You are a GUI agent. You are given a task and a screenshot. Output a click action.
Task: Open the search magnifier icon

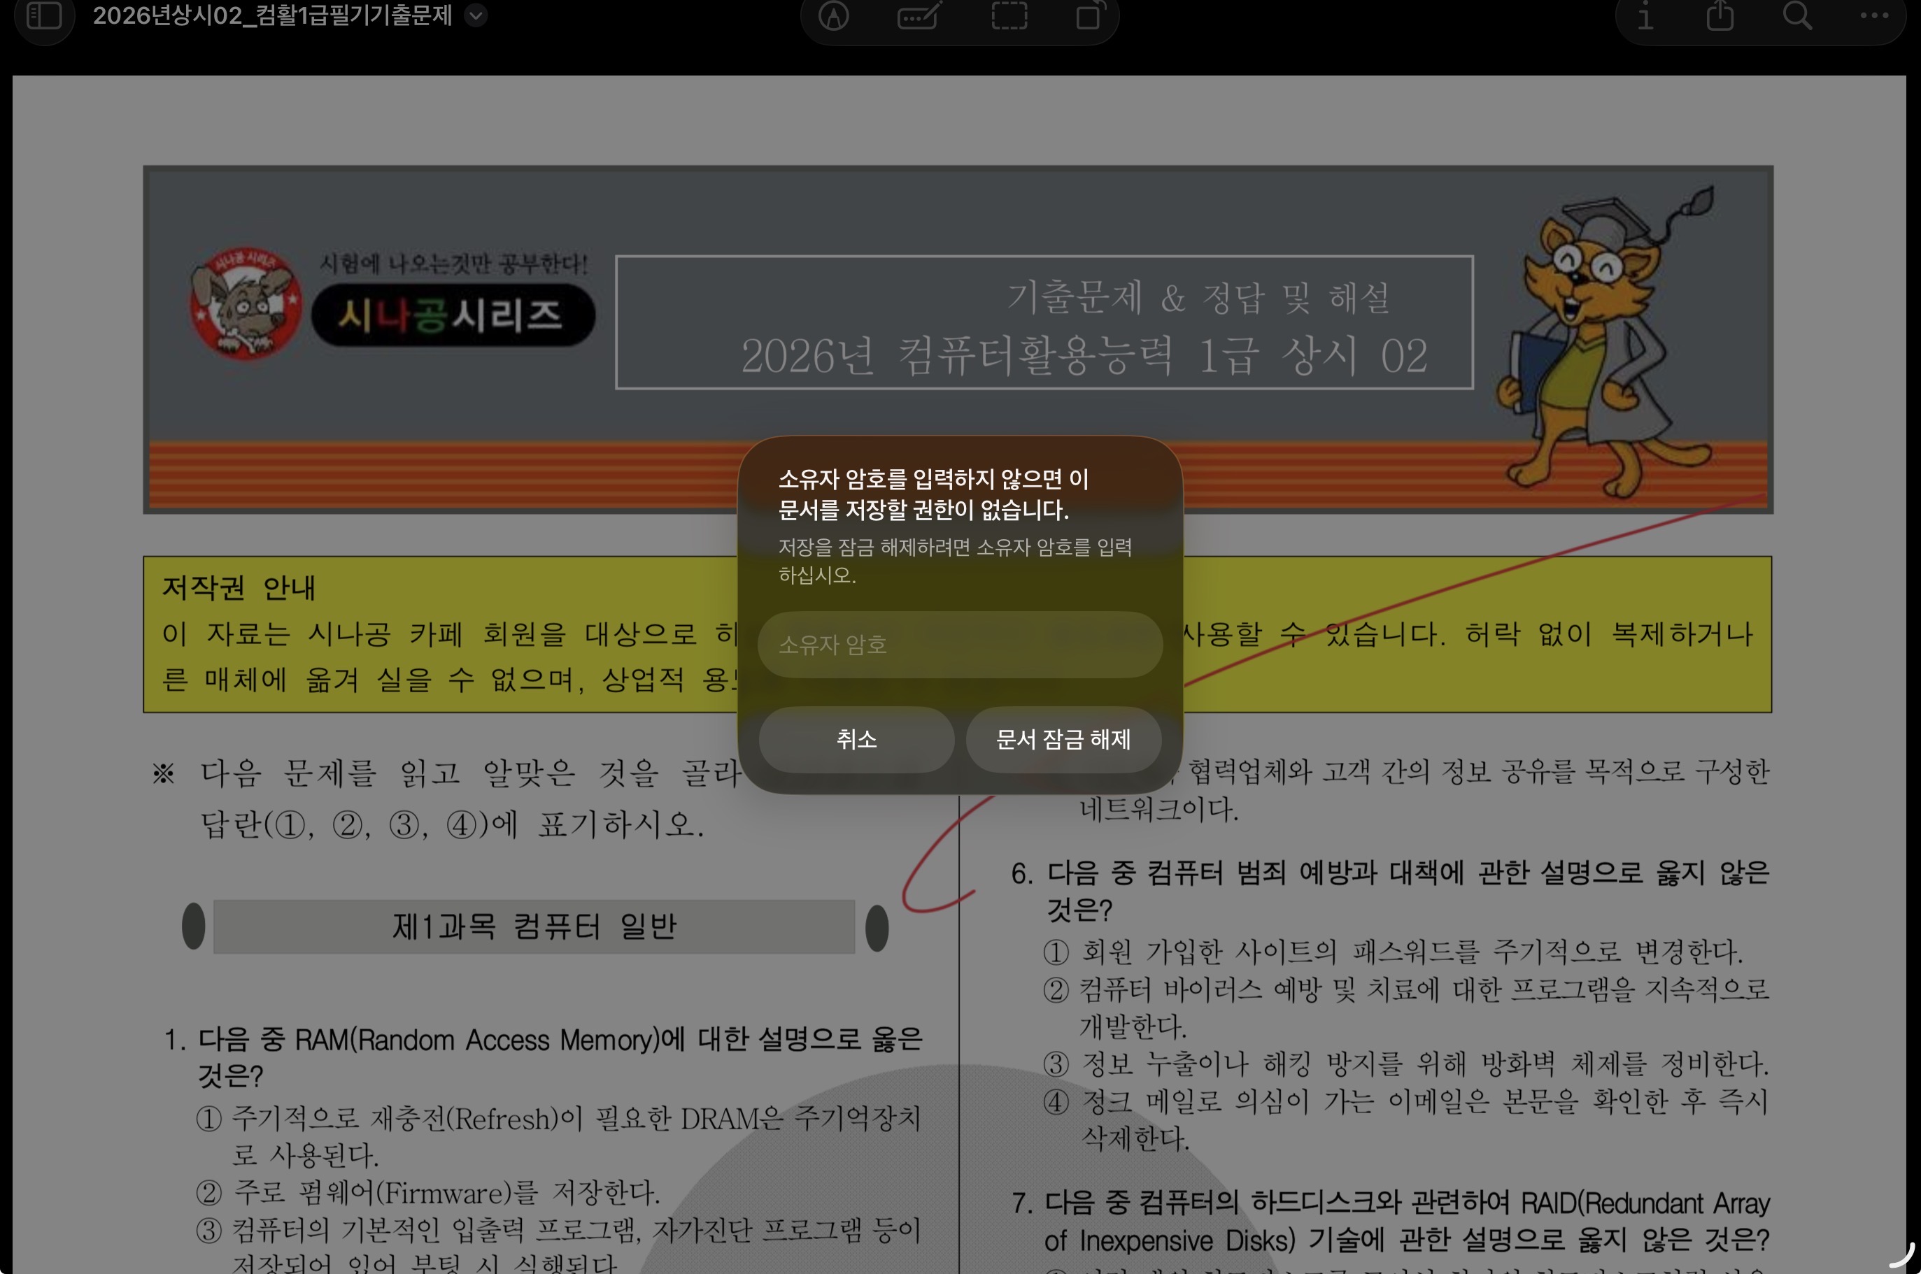(1797, 15)
